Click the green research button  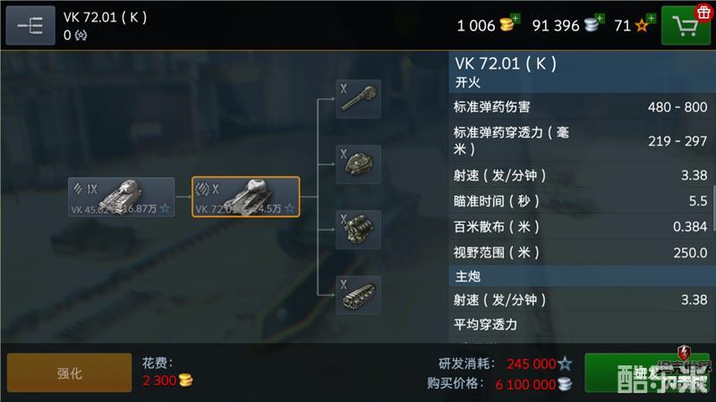click(x=647, y=373)
